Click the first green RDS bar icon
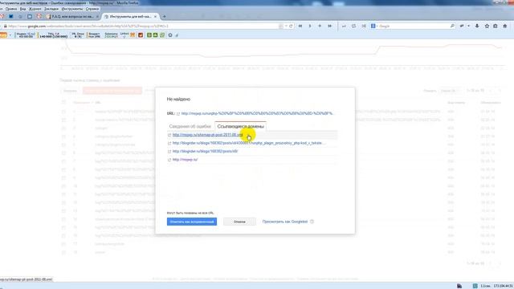Image resolution: width=514 pixels, height=289 pixels. tap(149, 35)
